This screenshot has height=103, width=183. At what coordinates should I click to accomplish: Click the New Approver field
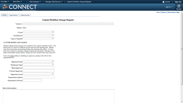[x=38, y=68]
